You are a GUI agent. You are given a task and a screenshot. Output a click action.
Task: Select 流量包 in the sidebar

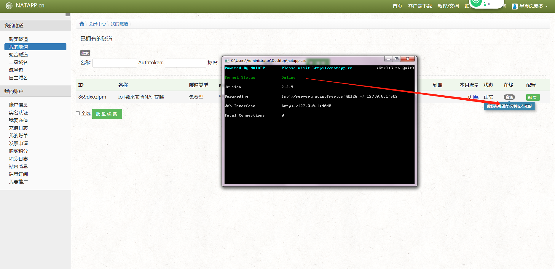16,70
